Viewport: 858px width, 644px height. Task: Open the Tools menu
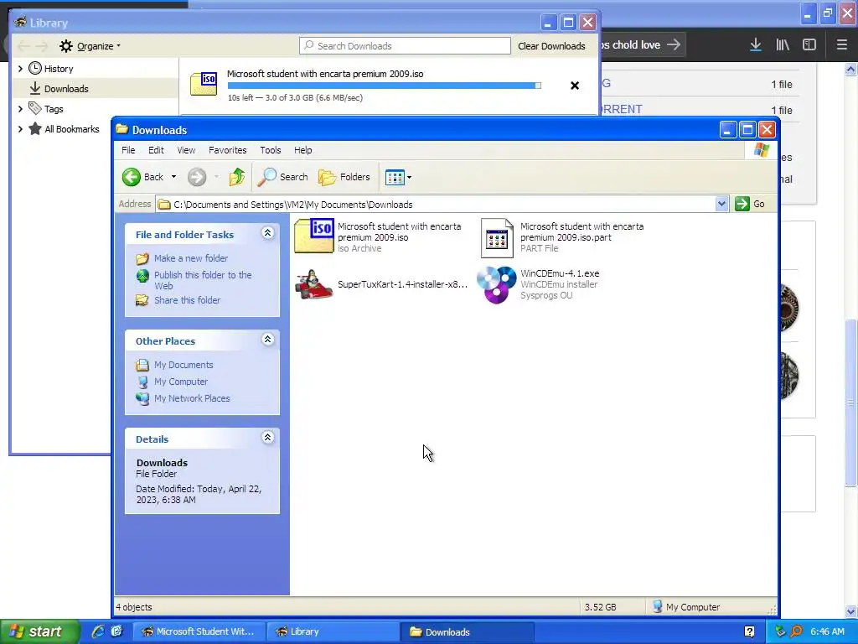pos(271,150)
